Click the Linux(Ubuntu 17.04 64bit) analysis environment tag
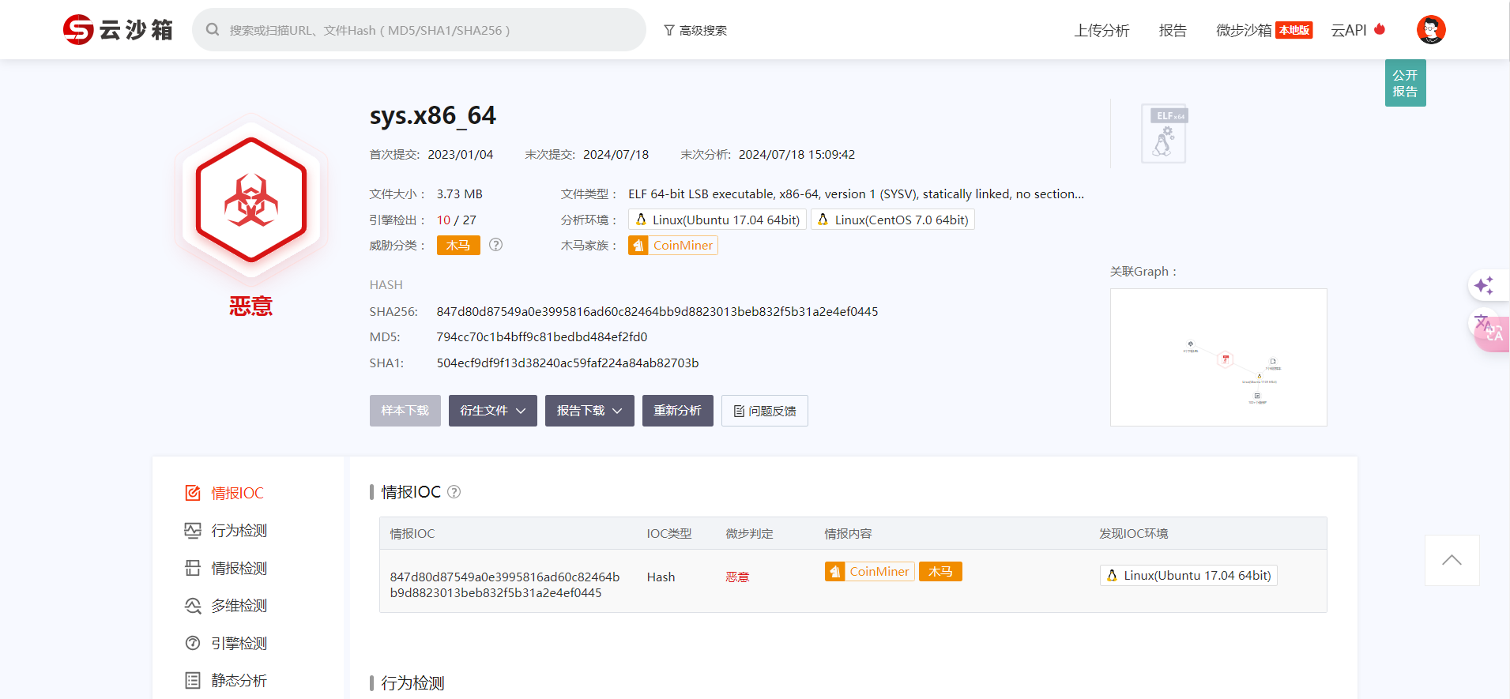Image resolution: width=1510 pixels, height=699 pixels. coord(717,220)
